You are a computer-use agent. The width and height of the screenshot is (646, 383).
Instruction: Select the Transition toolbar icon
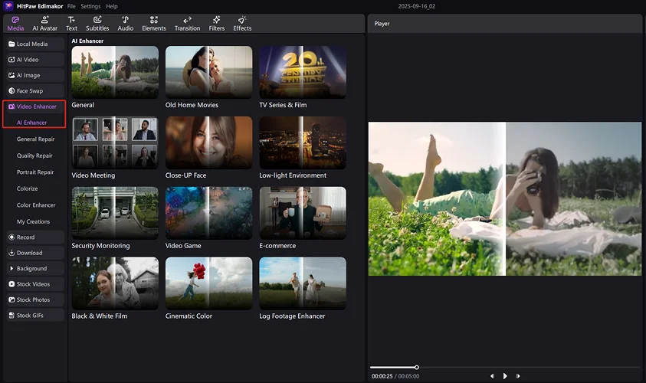(x=187, y=23)
